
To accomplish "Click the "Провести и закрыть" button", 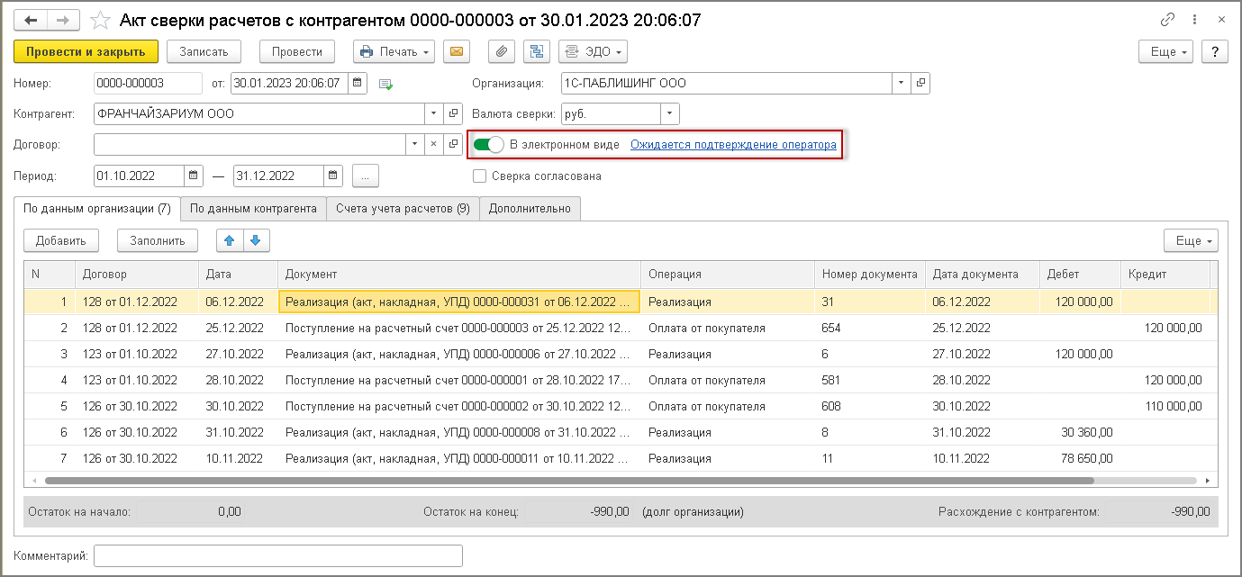I will [86, 51].
